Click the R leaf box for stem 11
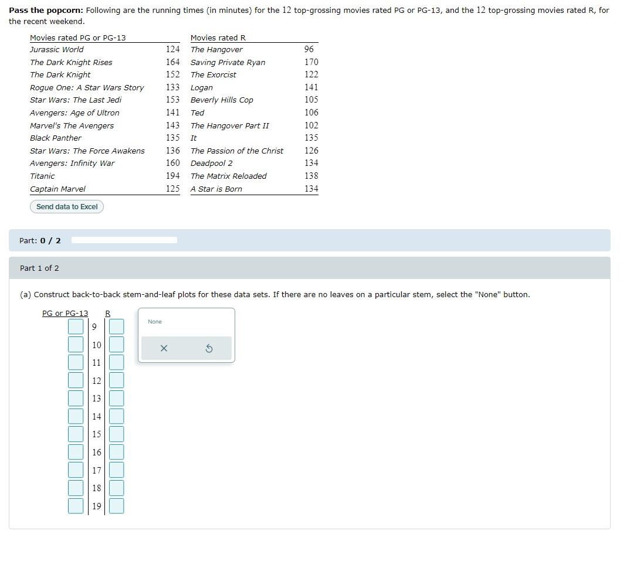Screen dimensions: 620x582 coord(116,362)
